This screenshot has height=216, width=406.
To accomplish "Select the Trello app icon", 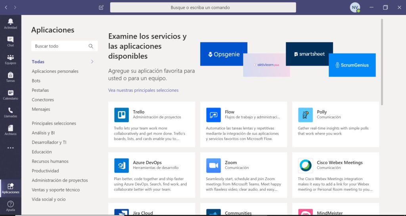I will click(x=121, y=115).
